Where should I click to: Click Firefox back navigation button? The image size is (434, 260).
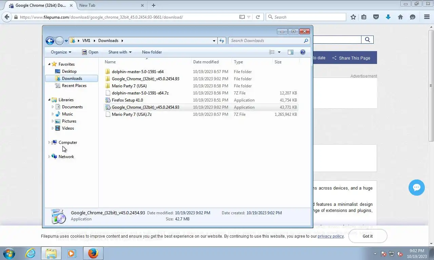pos(7,17)
